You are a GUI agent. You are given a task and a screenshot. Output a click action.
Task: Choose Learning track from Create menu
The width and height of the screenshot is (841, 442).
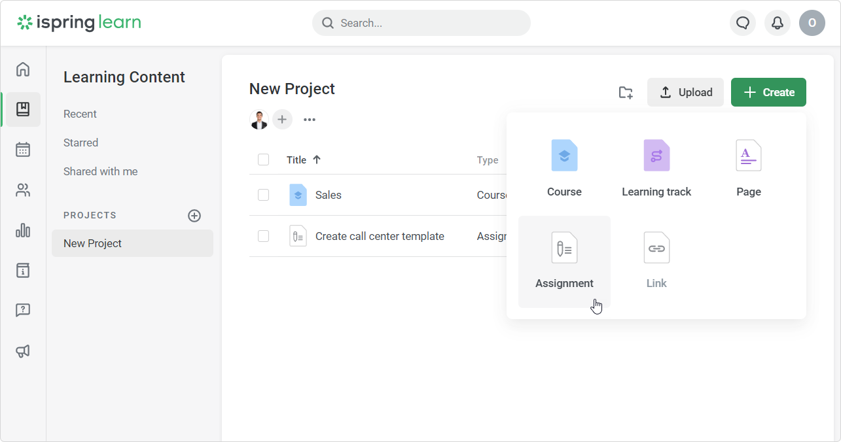(x=656, y=169)
